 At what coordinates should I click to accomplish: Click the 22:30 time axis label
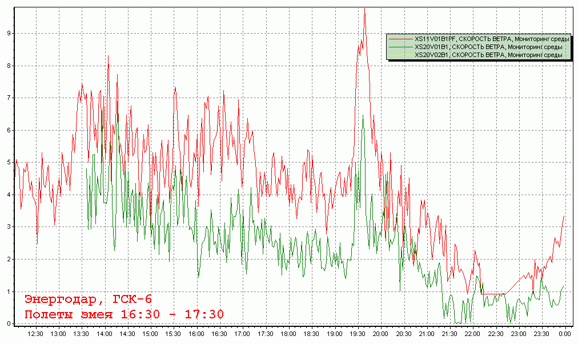496,334
